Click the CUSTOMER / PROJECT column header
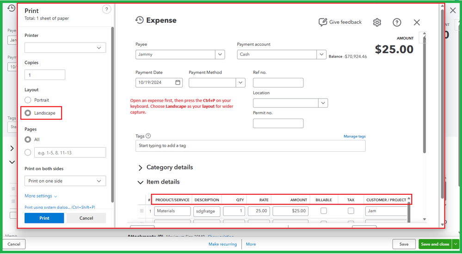 tap(386, 200)
